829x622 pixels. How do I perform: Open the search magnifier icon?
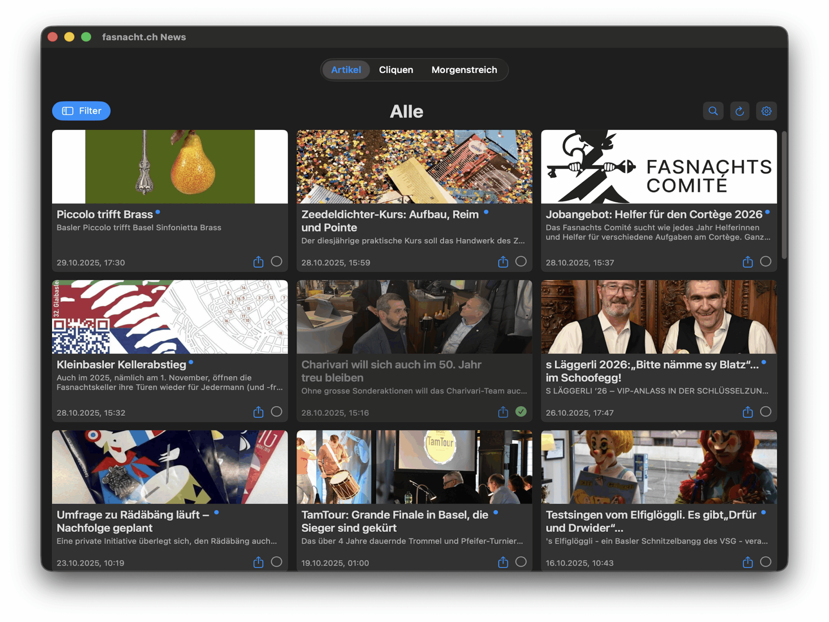713,111
